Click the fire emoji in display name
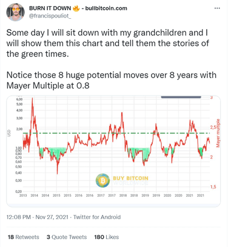 click(76, 8)
